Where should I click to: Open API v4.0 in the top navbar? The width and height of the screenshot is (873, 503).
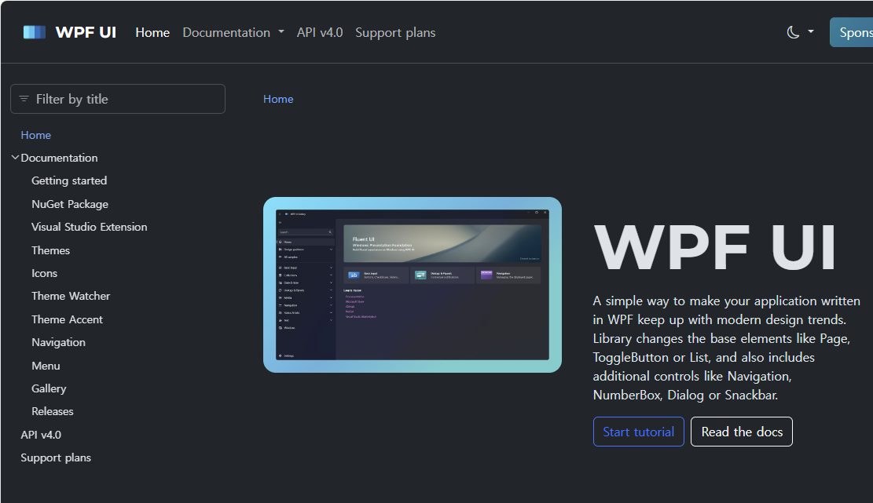coord(320,32)
